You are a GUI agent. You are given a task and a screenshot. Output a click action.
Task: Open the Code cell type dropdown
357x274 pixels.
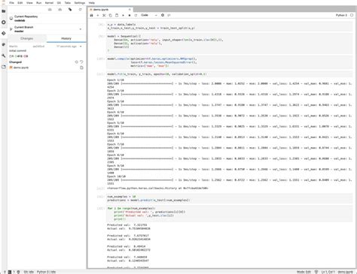(148, 15)
